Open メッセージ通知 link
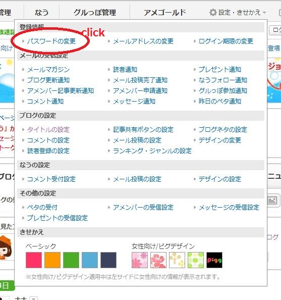Image resolution: width=281 pixels, height=300 pixels. pos(134,102)
